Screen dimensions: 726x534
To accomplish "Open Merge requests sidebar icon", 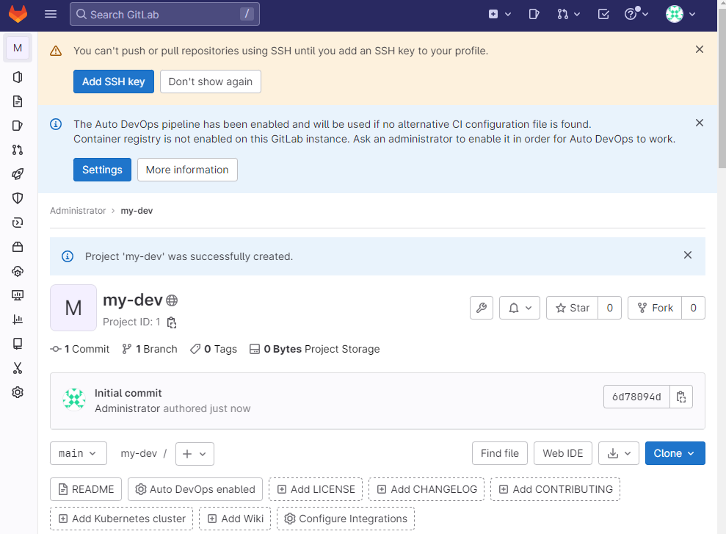I will tap(18, 150).
